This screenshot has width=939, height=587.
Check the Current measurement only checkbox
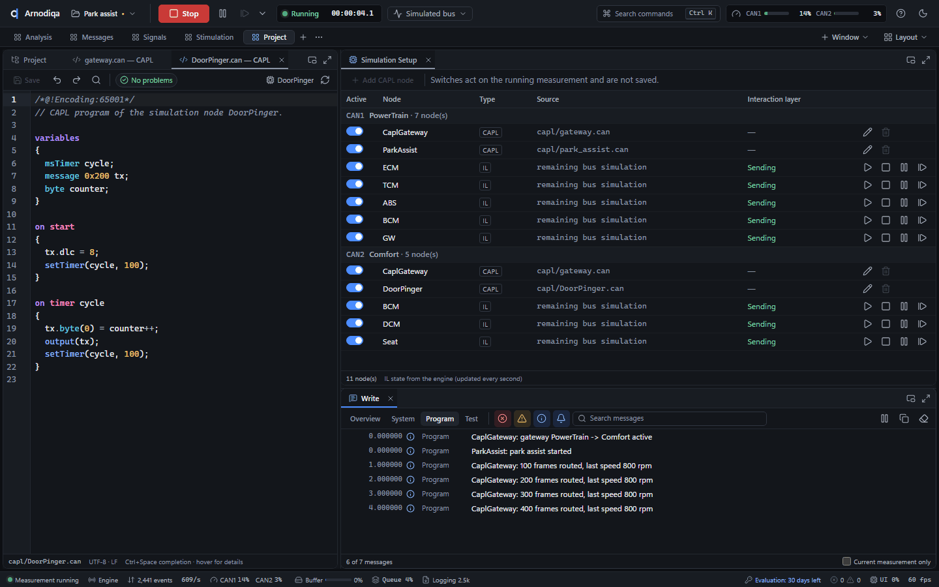pyautogui.click(x=846, y=562)
